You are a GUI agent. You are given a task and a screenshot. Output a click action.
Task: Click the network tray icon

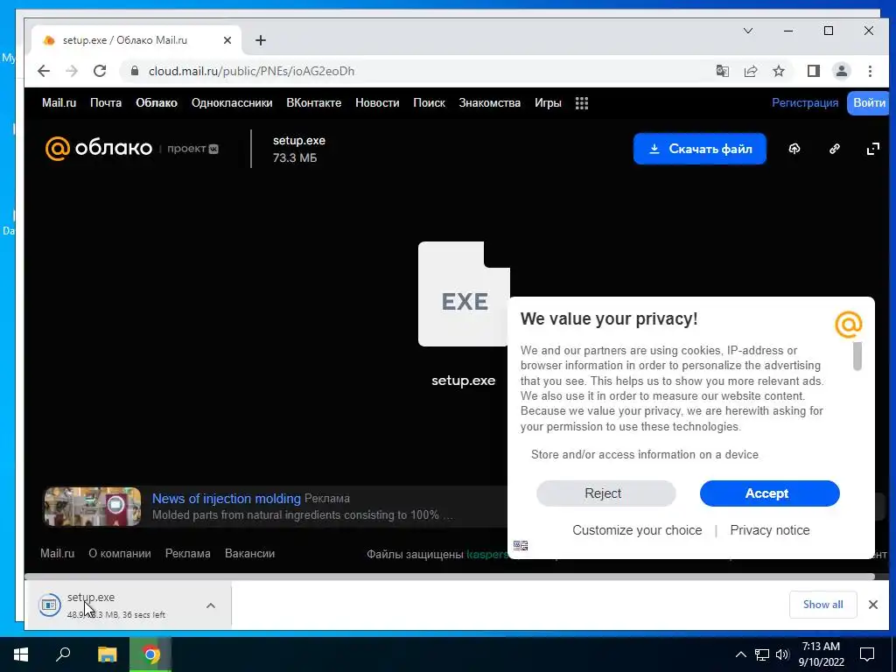click(x=762, y=654)
